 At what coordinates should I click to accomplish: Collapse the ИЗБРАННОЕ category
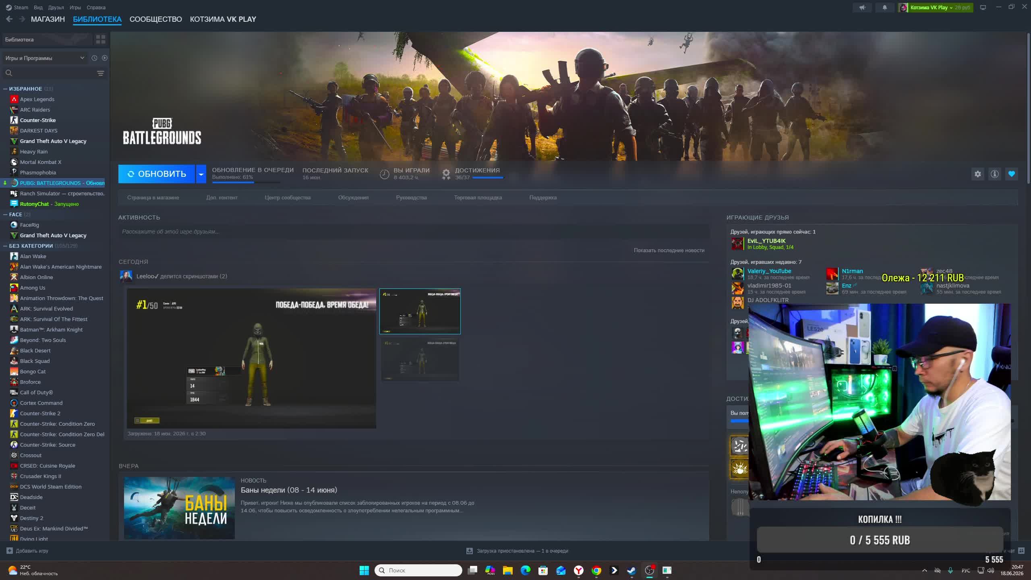5,89
